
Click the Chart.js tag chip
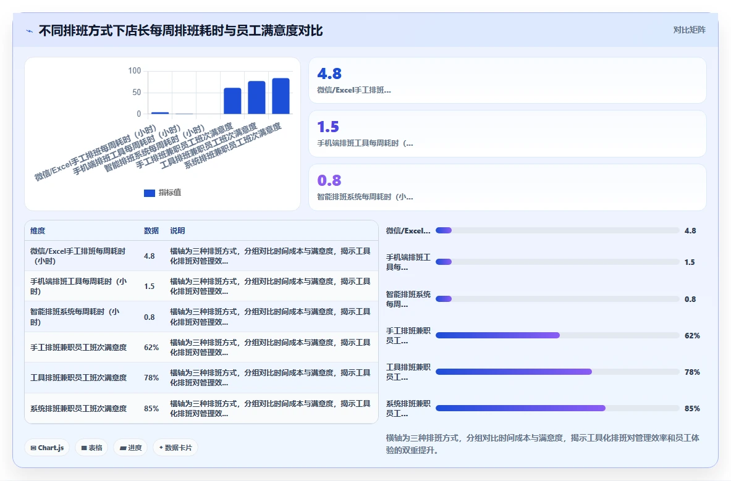[47, 448]
